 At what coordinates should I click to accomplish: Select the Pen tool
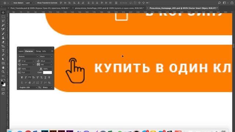coord(3,55)
